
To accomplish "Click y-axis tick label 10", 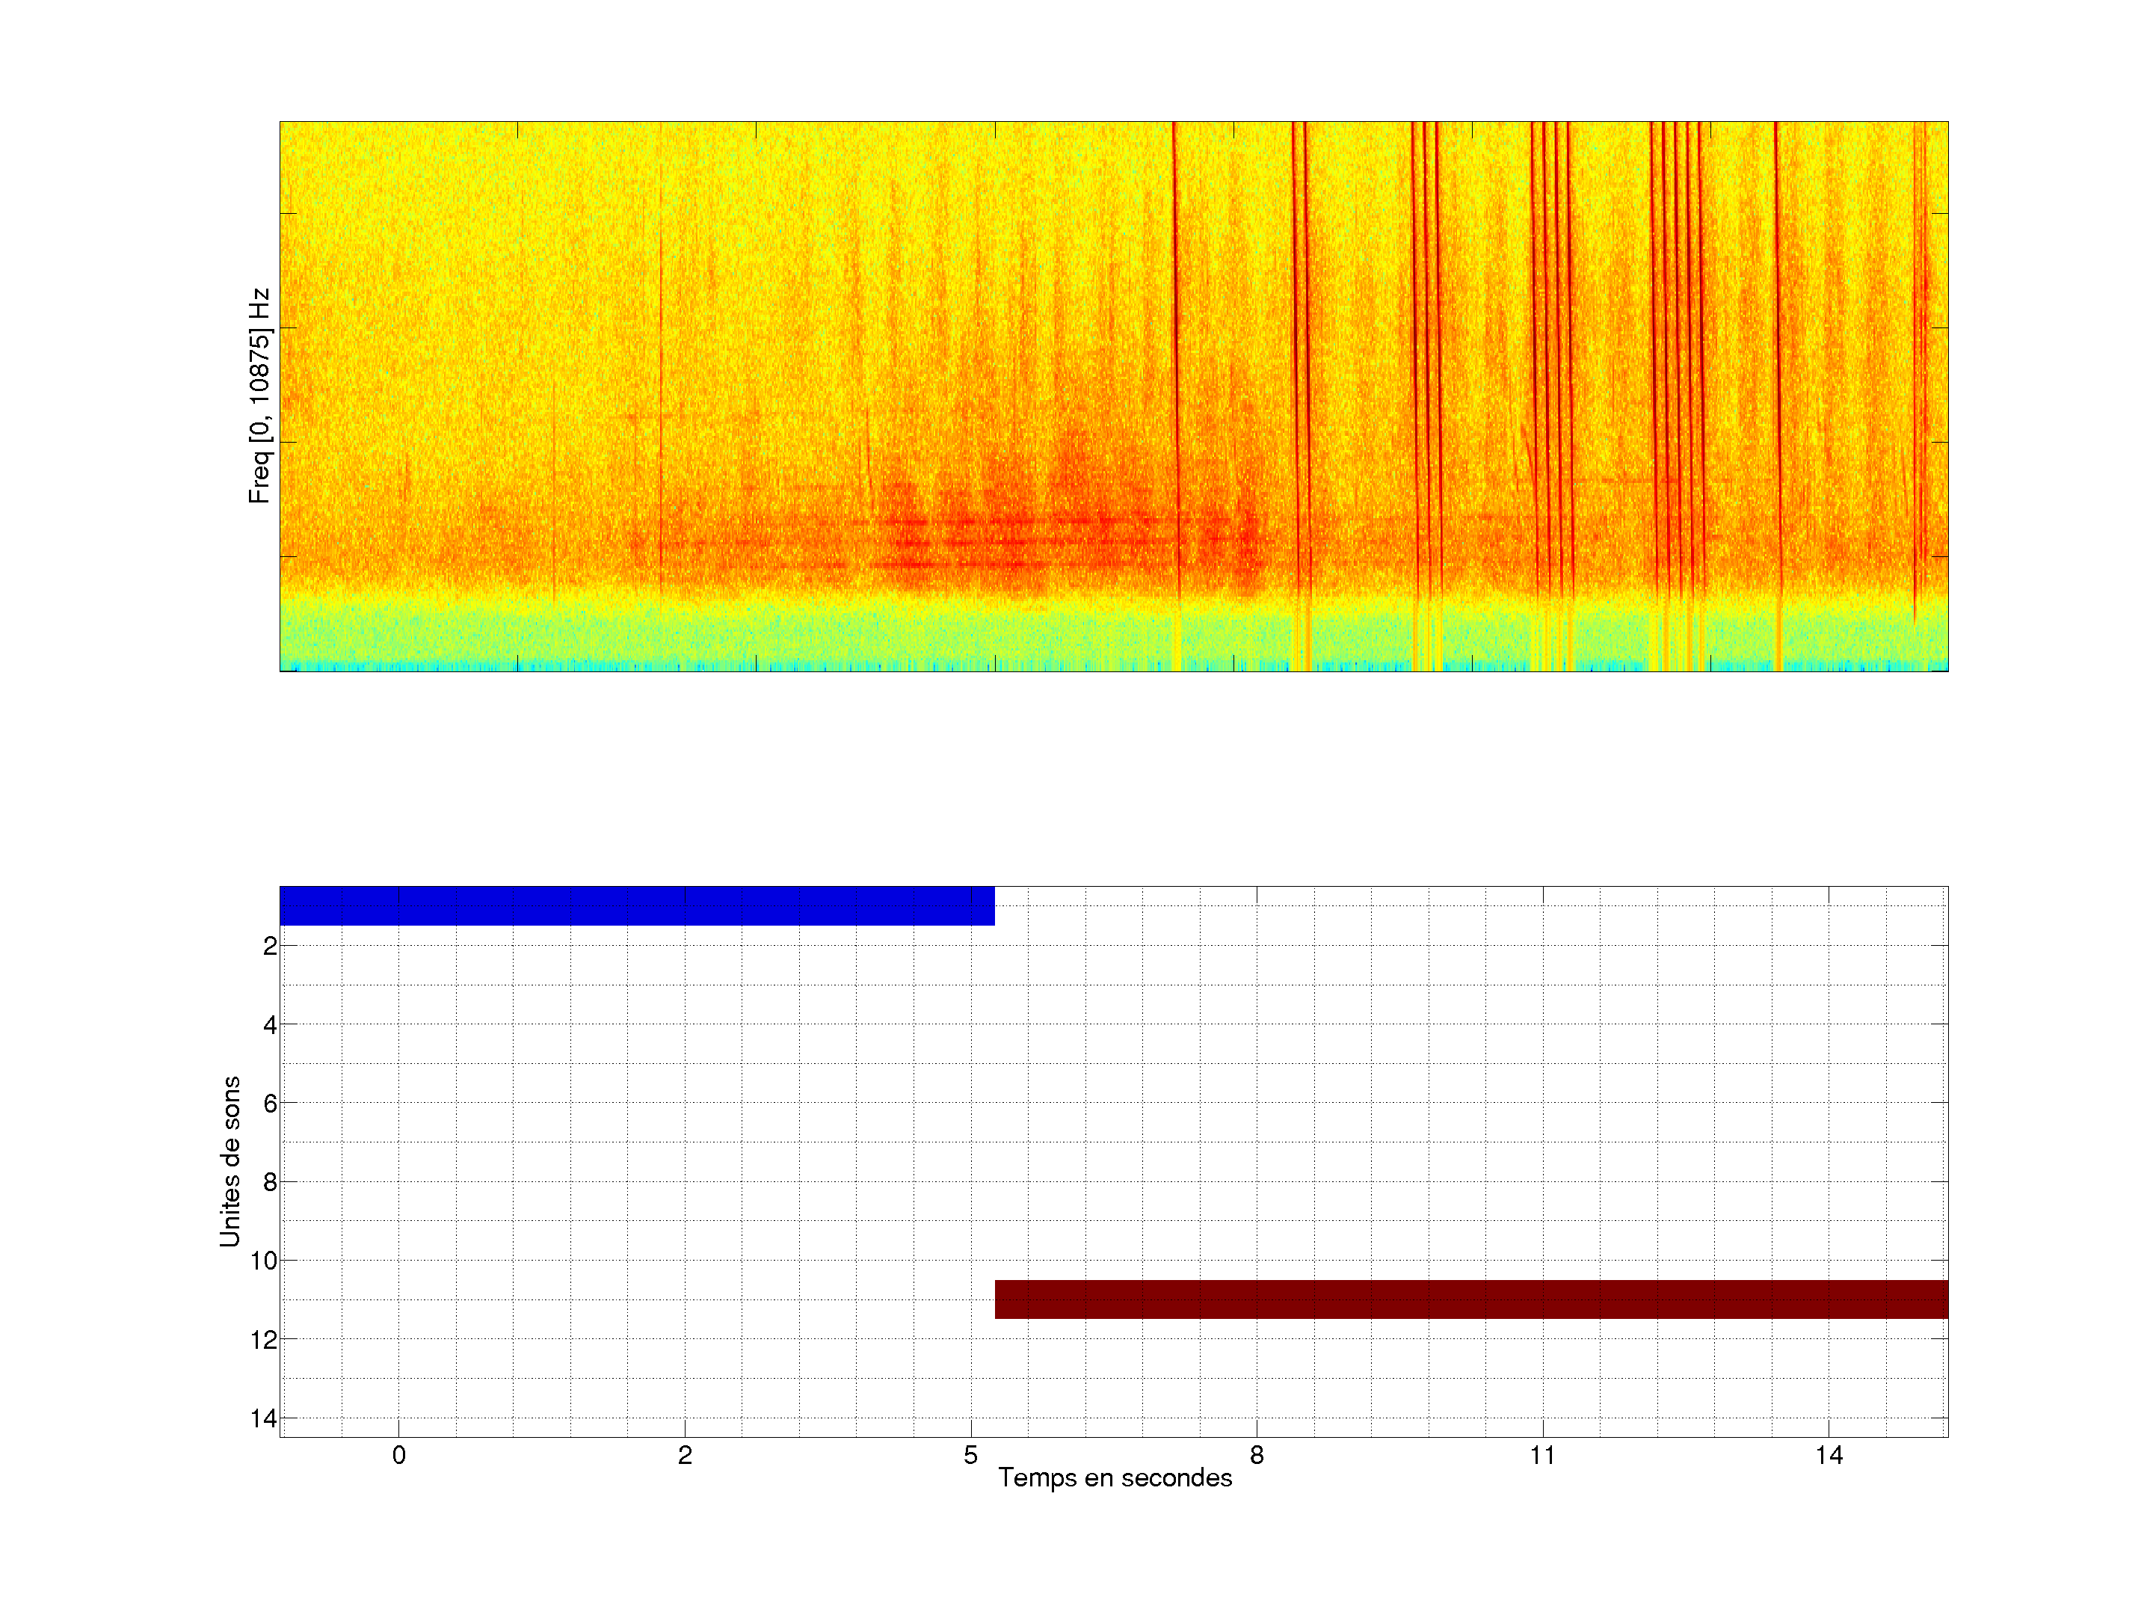I will point(264,1261).
